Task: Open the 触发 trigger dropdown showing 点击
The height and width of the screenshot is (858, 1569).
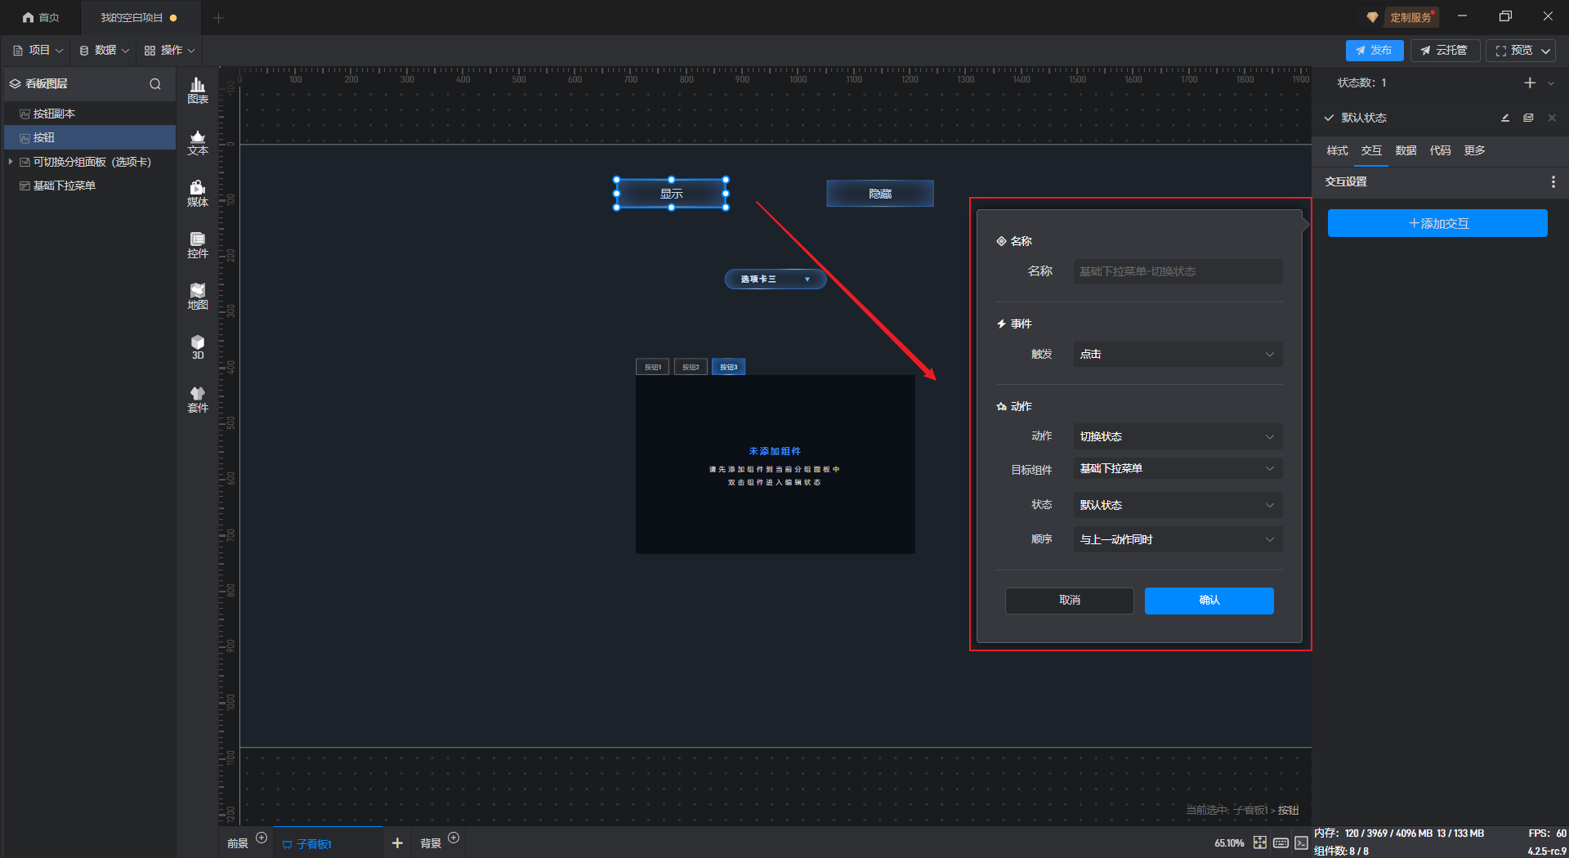Action: click(1177, 355)
